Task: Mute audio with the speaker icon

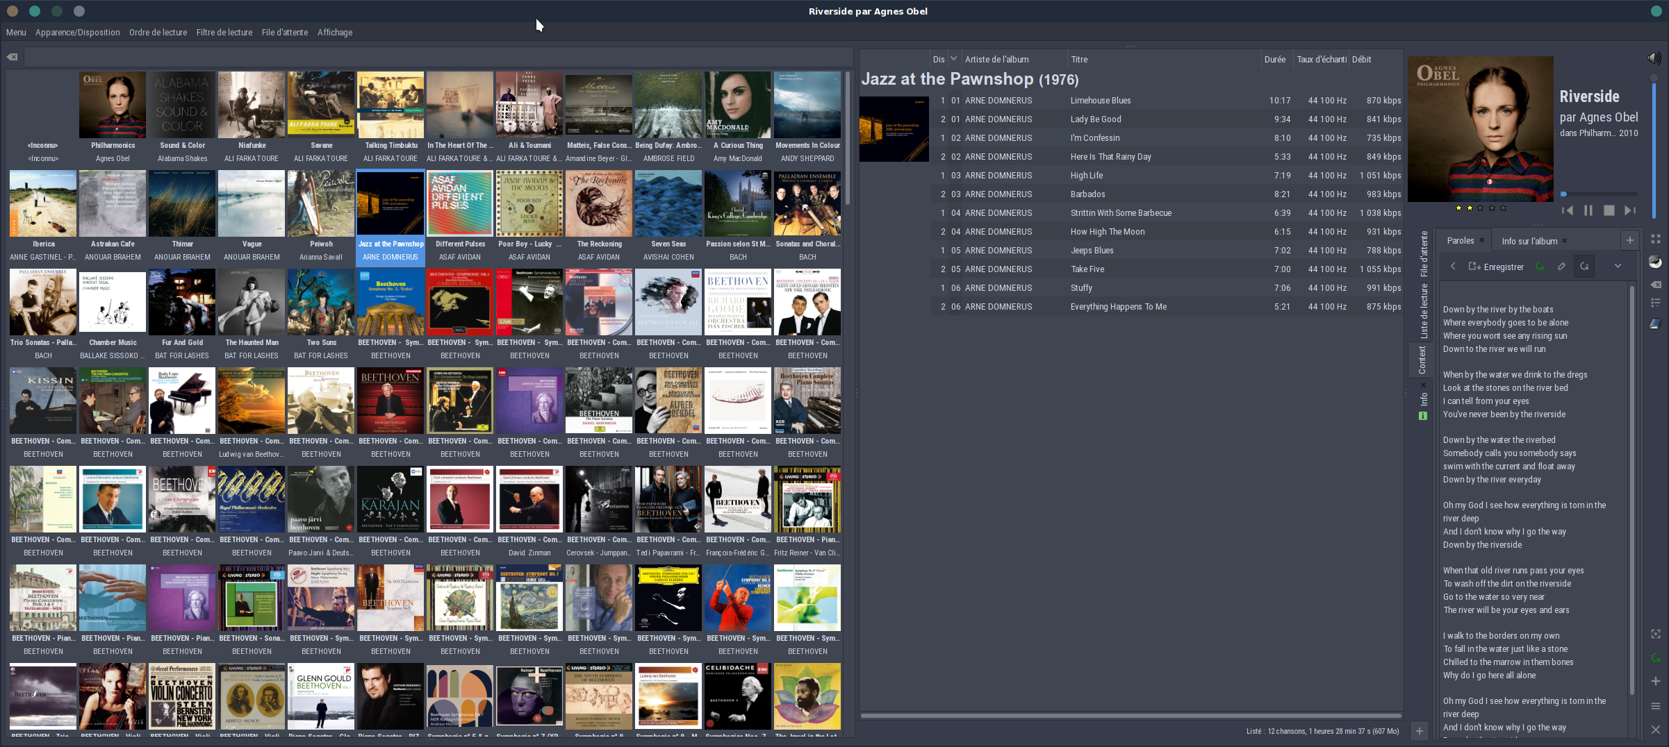Action: pos(1654,58)
